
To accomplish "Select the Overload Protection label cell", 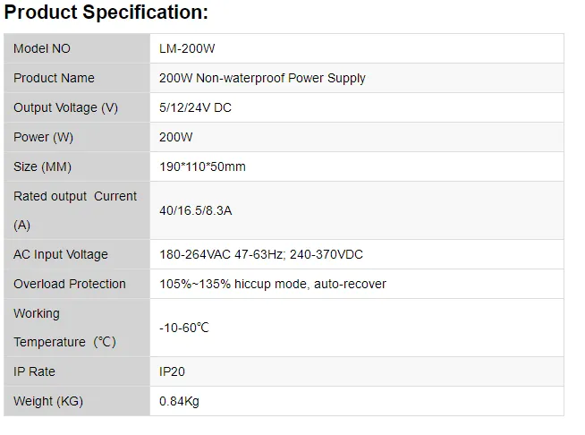I will (70, 284).
